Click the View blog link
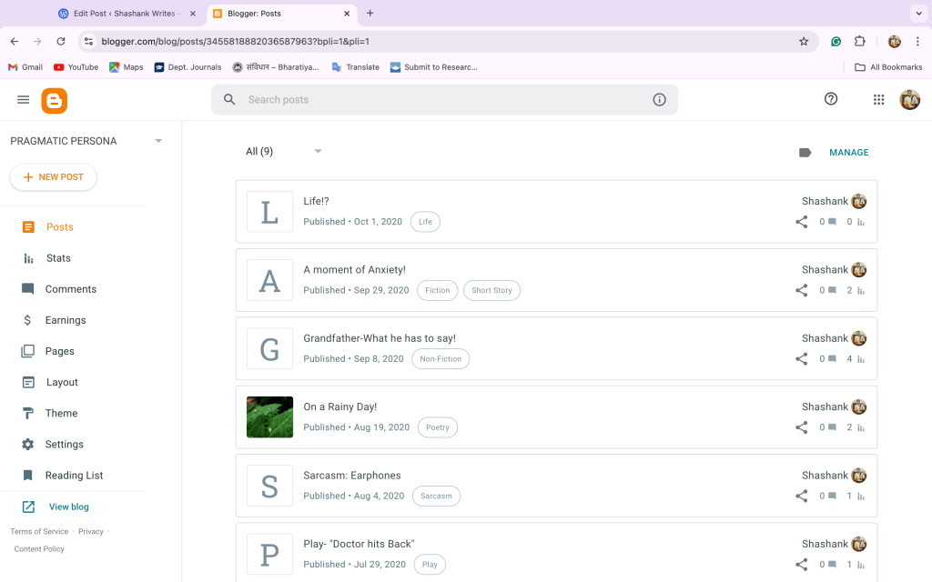 click(x=68, y=507)
